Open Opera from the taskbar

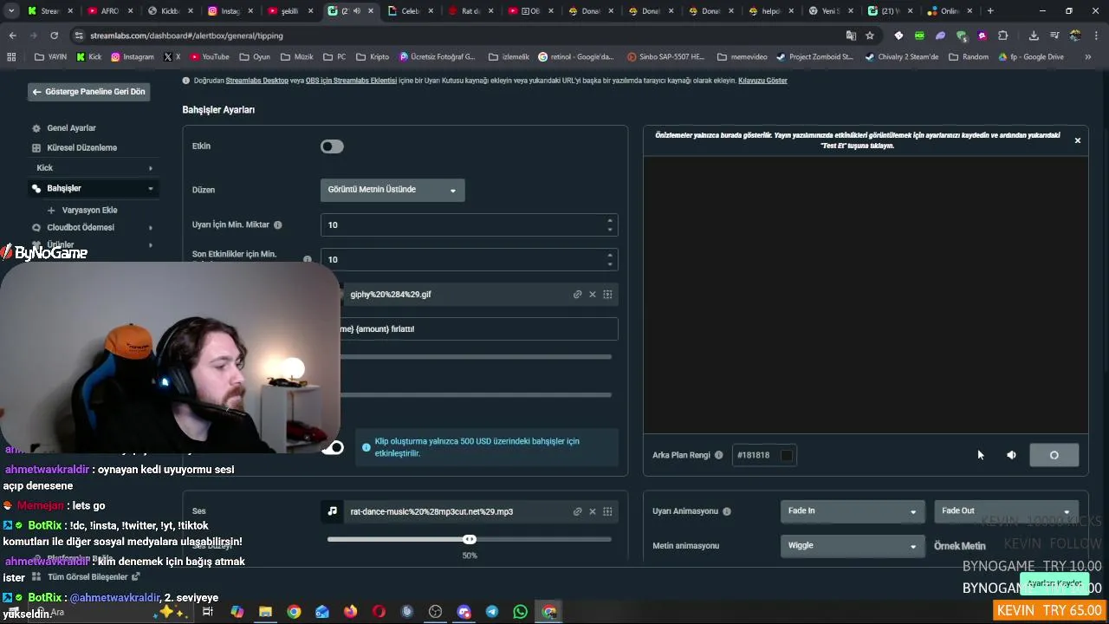[x=379, y=612]
